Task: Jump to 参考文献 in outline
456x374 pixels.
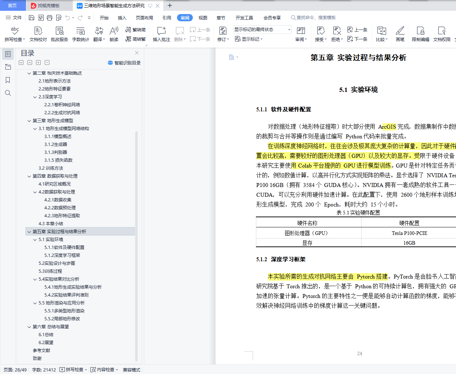Action: click(x=41, y=351)
